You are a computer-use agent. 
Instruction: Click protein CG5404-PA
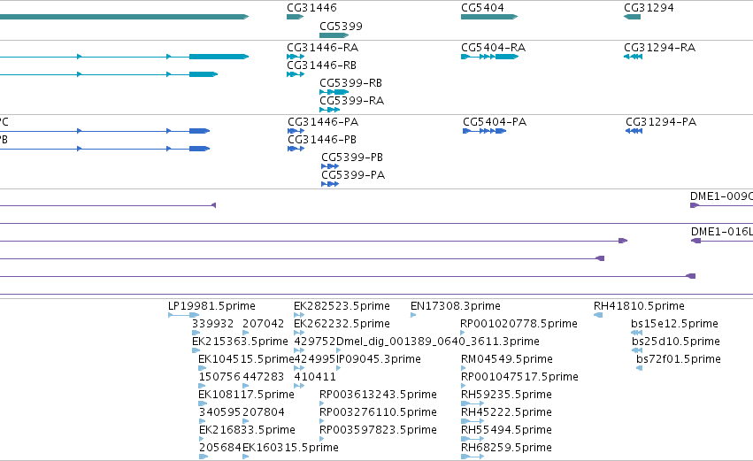[x=495, y=122]
